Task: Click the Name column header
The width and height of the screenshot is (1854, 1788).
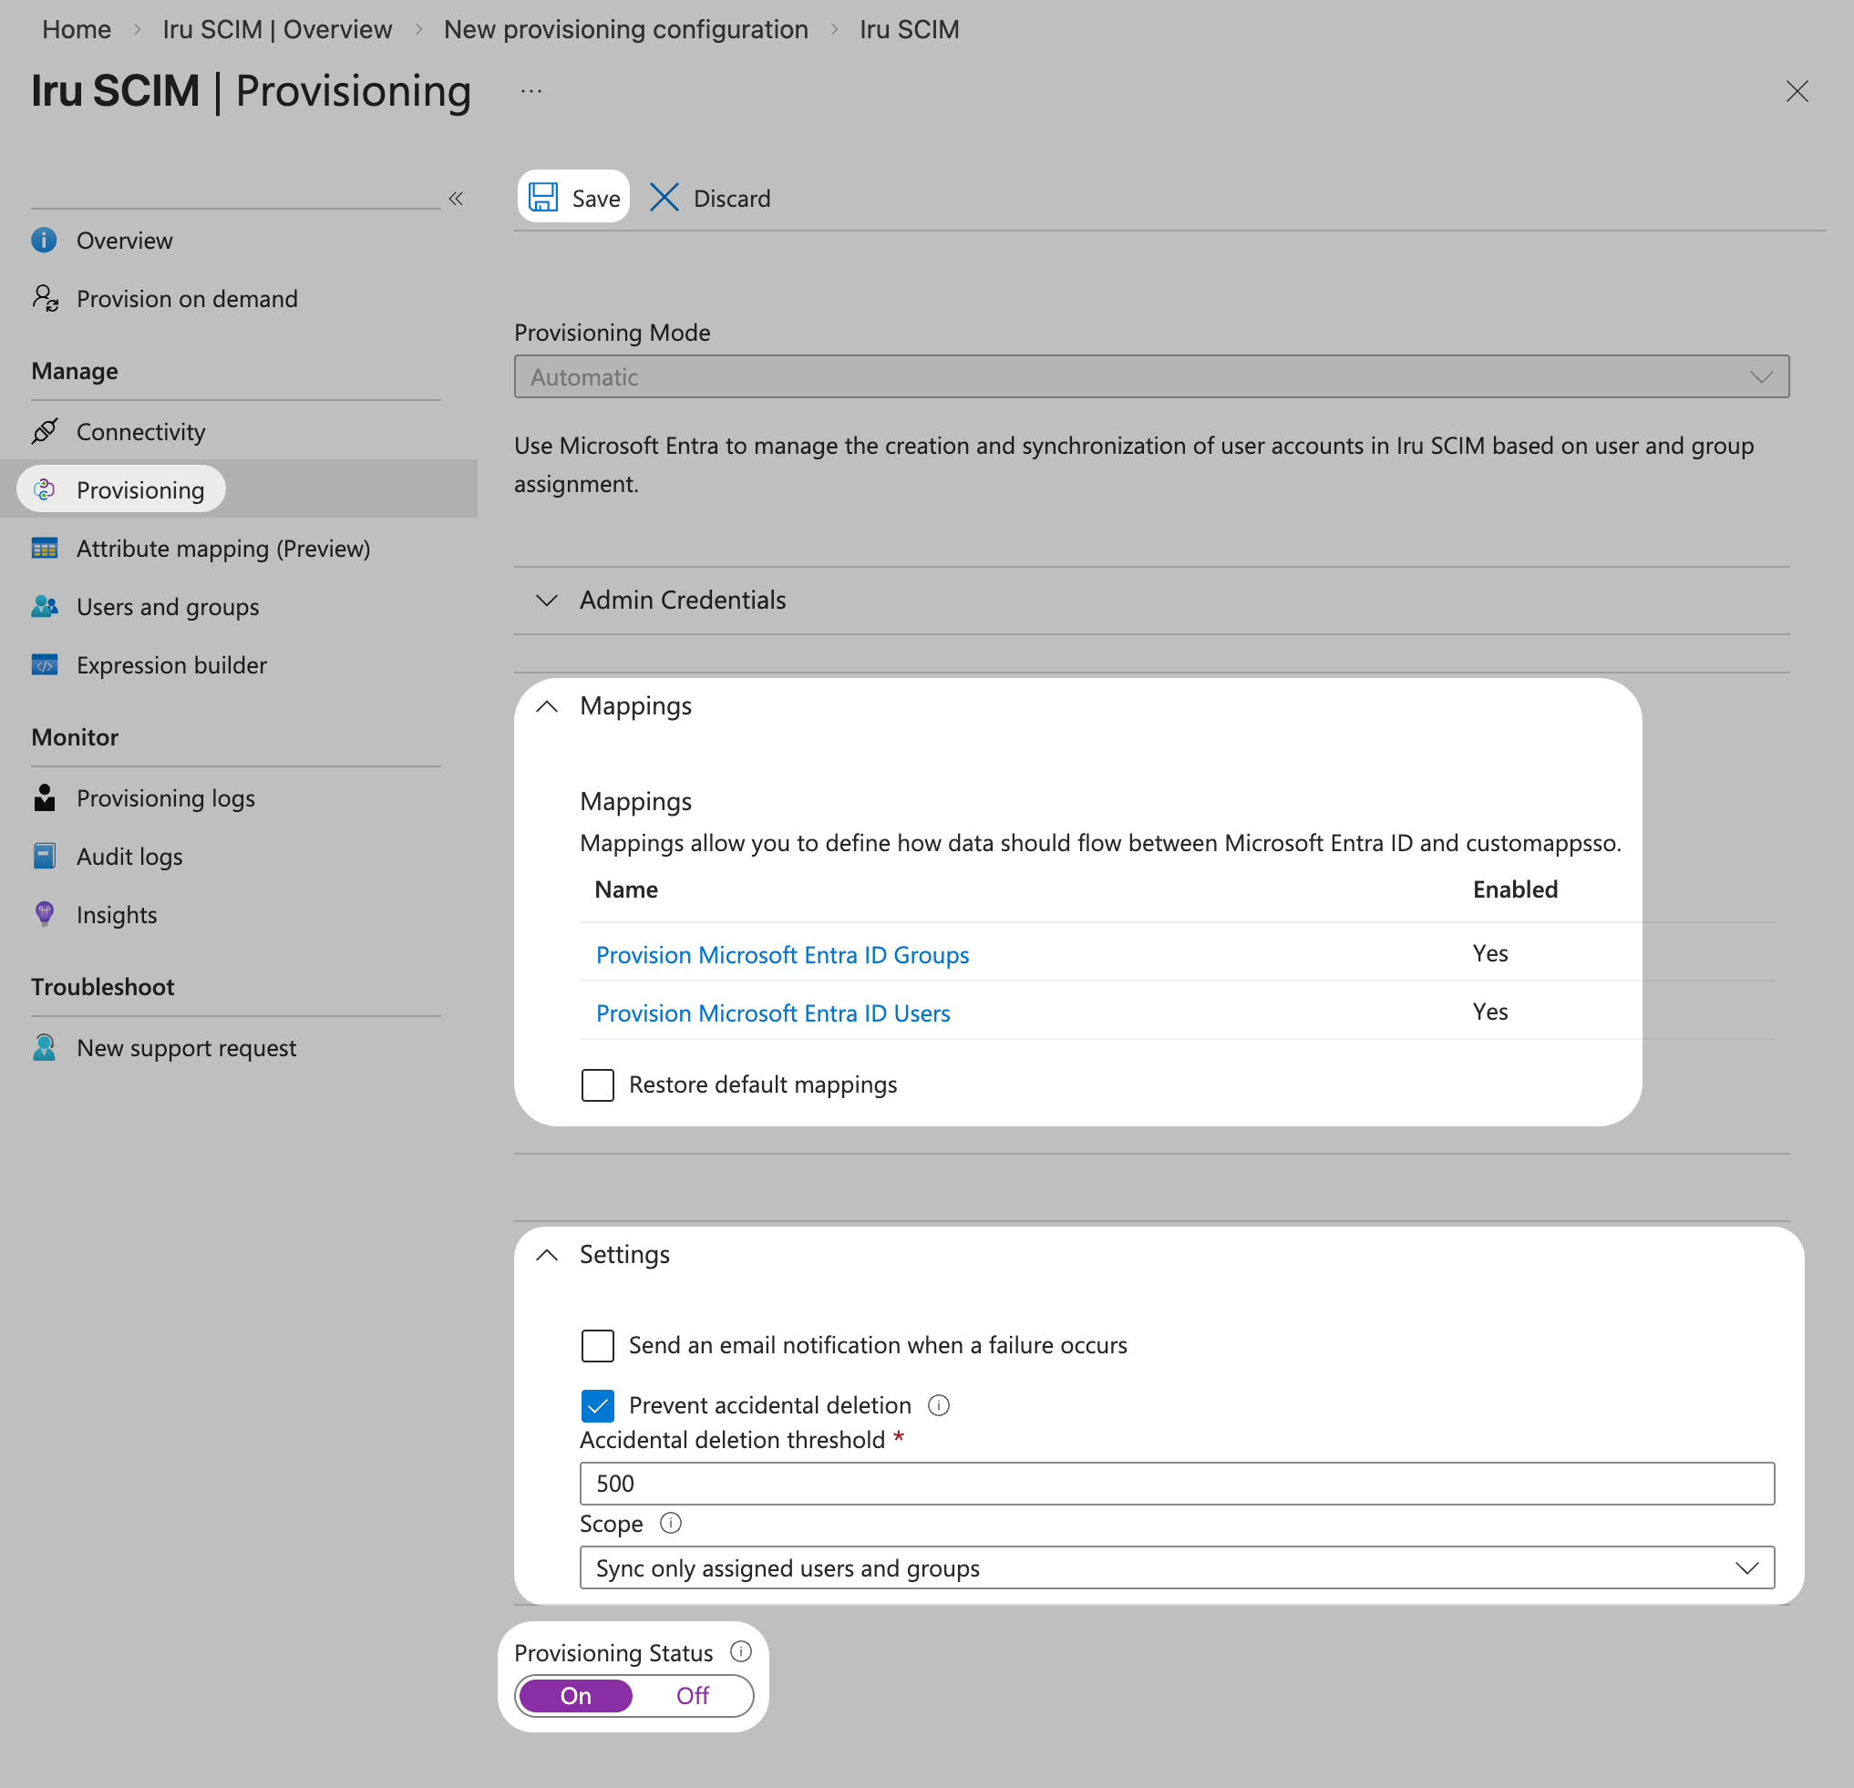Action: tap(626, 889)
